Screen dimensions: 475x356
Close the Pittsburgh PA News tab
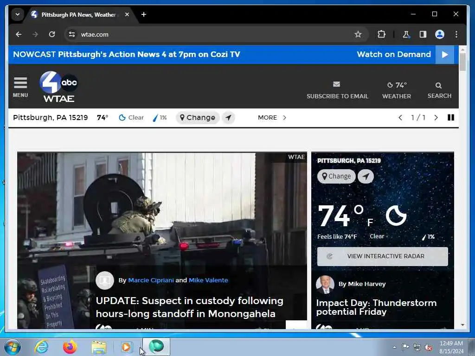[127, 14]
